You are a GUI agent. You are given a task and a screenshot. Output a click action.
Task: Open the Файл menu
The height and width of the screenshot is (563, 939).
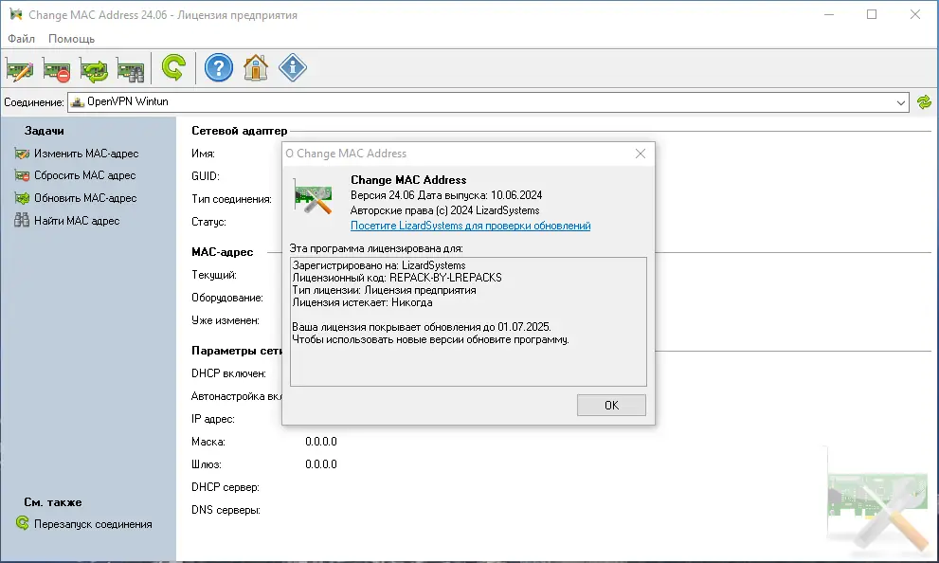tap(21, 39)
